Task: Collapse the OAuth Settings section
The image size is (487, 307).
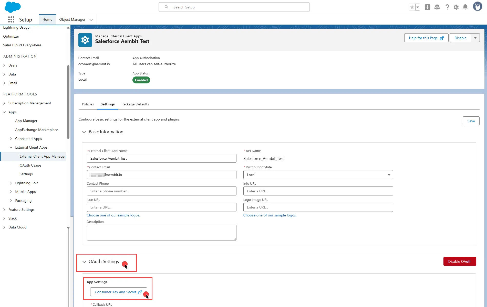Action: click(84, 262)
